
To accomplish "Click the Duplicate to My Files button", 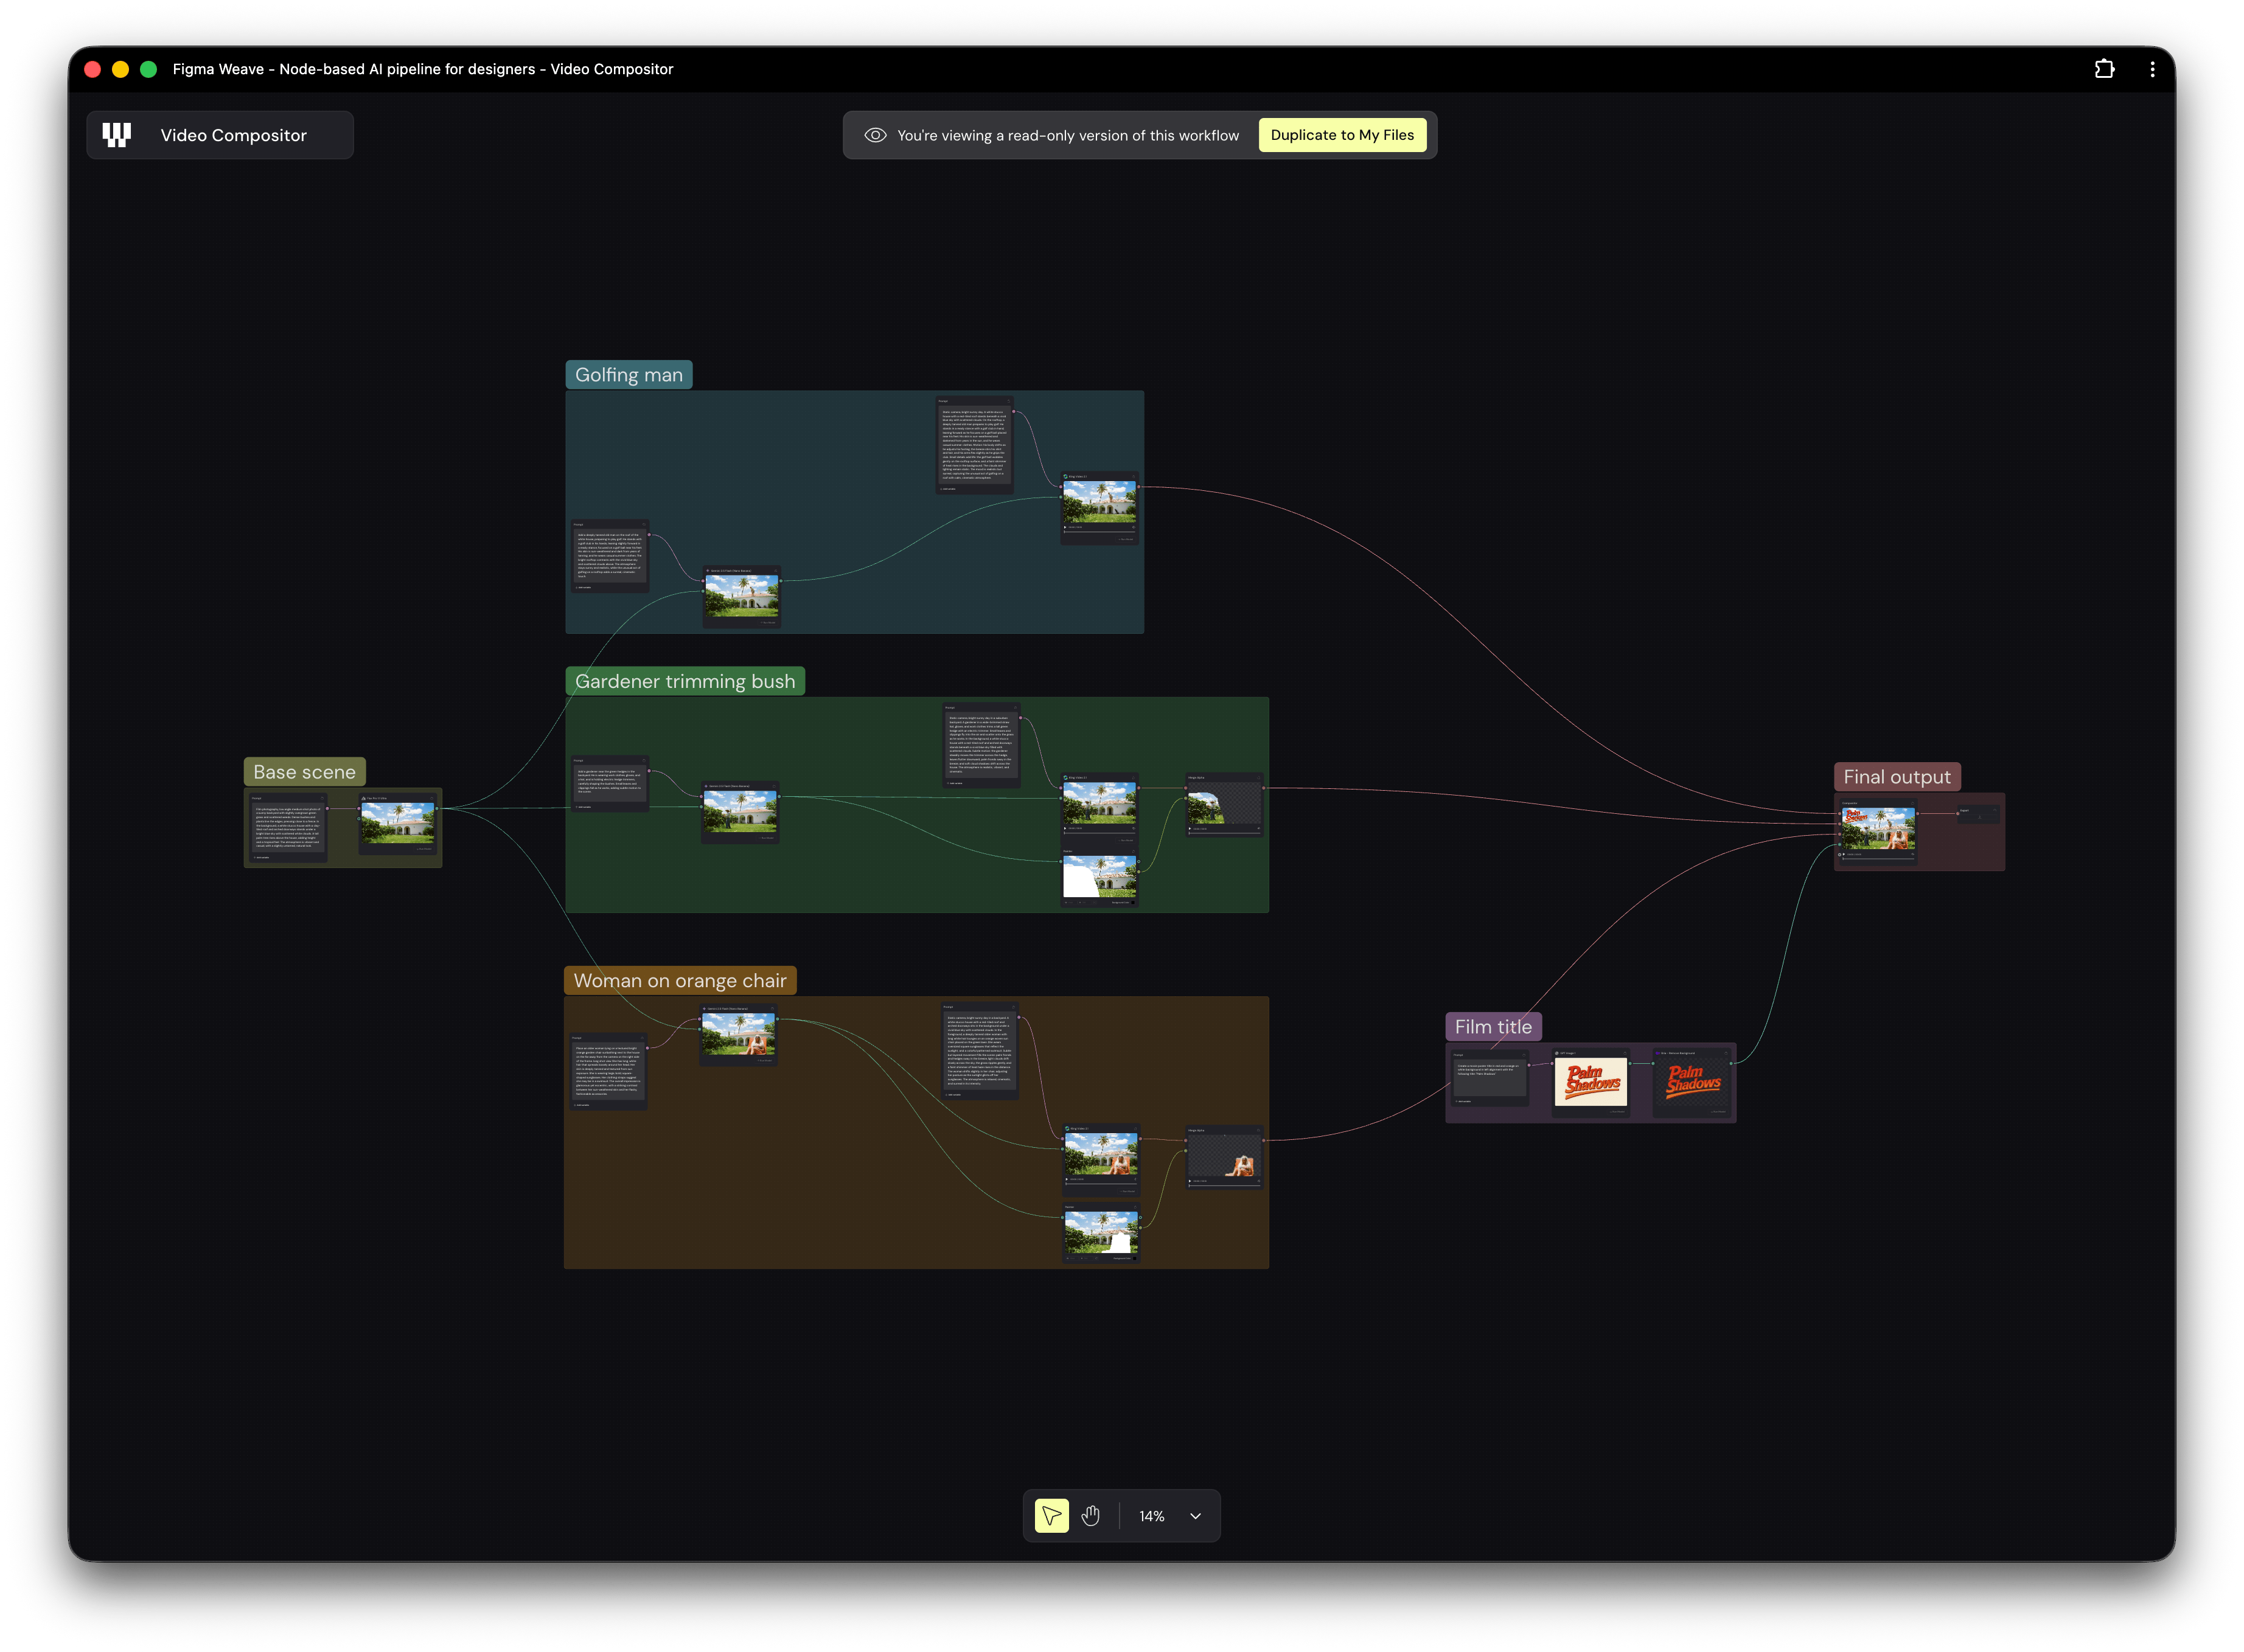I will click(1343, 134).
